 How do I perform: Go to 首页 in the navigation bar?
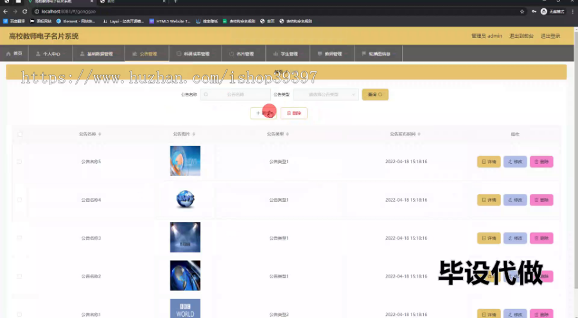pyautogui.click(x=14, y=53)
